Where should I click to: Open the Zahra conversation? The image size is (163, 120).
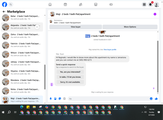coord(22,36)
